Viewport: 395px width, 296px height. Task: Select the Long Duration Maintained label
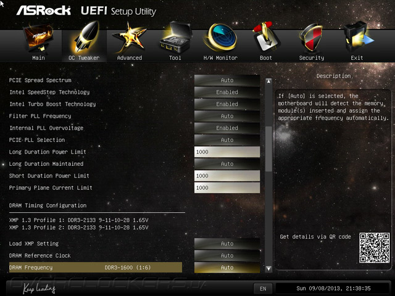click(46, 164)
